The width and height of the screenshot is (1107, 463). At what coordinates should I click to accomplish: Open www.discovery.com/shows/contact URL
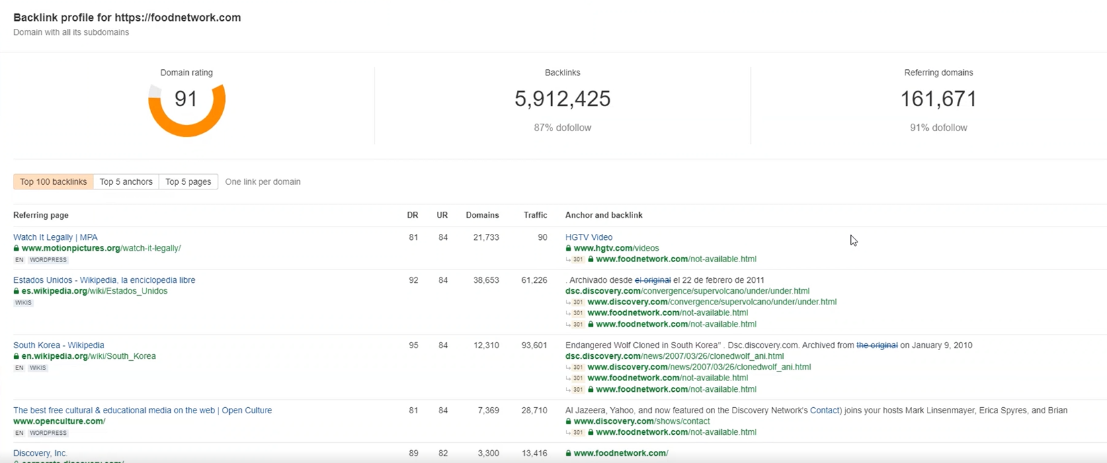pyautogui.click(x=642, y=421)
